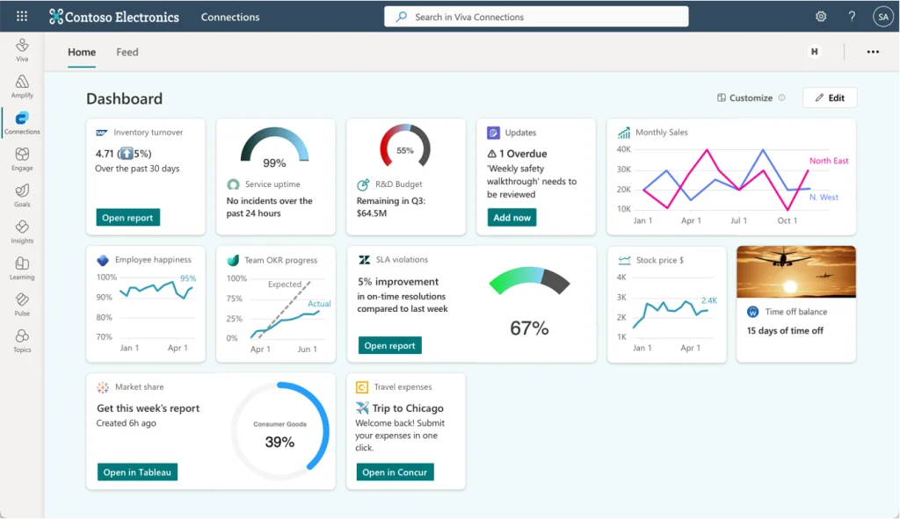Screen dimensions: 900x519
Task: Click the Edit button on the Dashboard
Action: 830,97
